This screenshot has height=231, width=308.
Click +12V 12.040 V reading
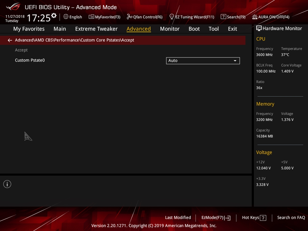263,168
